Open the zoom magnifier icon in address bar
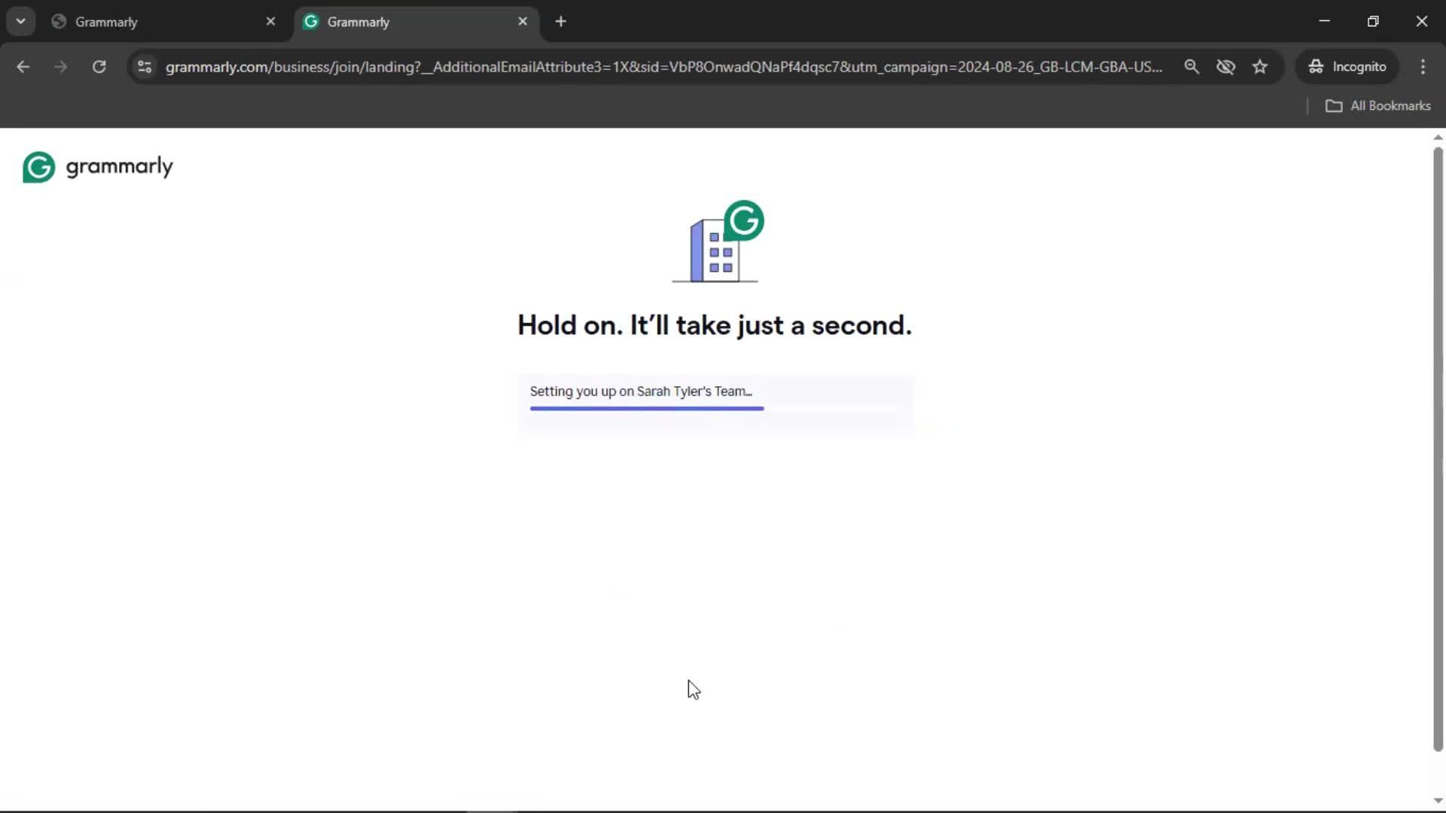This screenshot has width=1446, height=813. [x=1191, y=67]
